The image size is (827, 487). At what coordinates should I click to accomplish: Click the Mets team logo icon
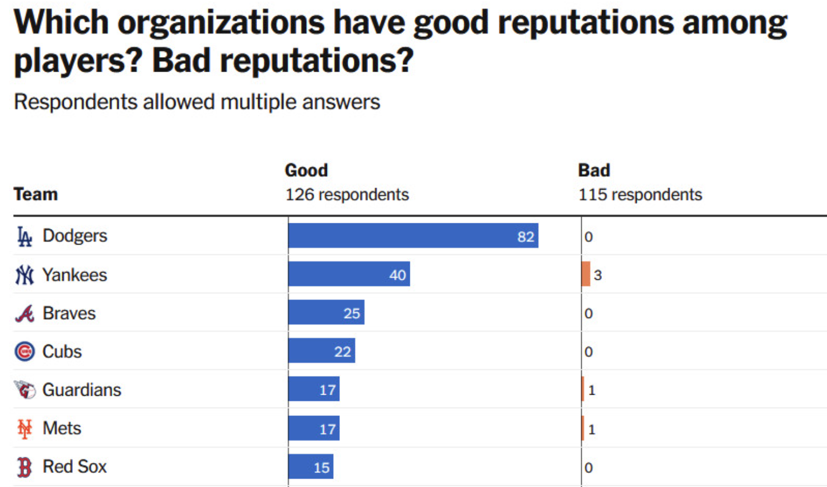click(24, 429)
